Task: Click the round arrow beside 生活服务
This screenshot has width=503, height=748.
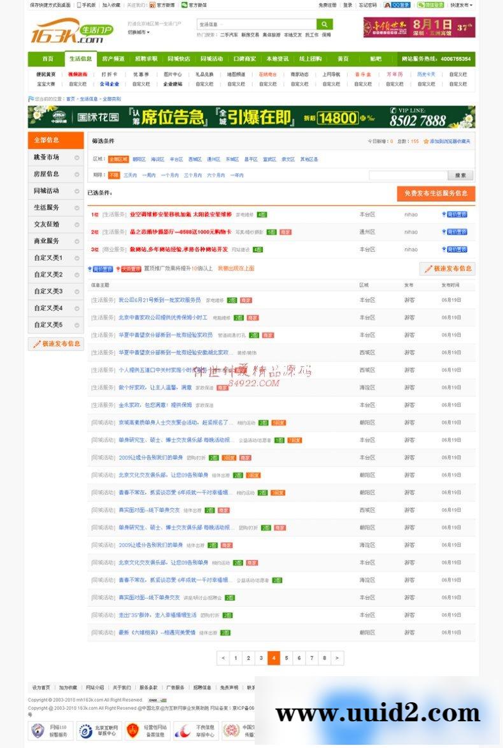Action: pyautogui.click(x=76, y=207)
